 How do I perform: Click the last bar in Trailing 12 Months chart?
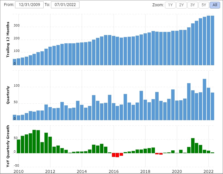coord(212,40)
